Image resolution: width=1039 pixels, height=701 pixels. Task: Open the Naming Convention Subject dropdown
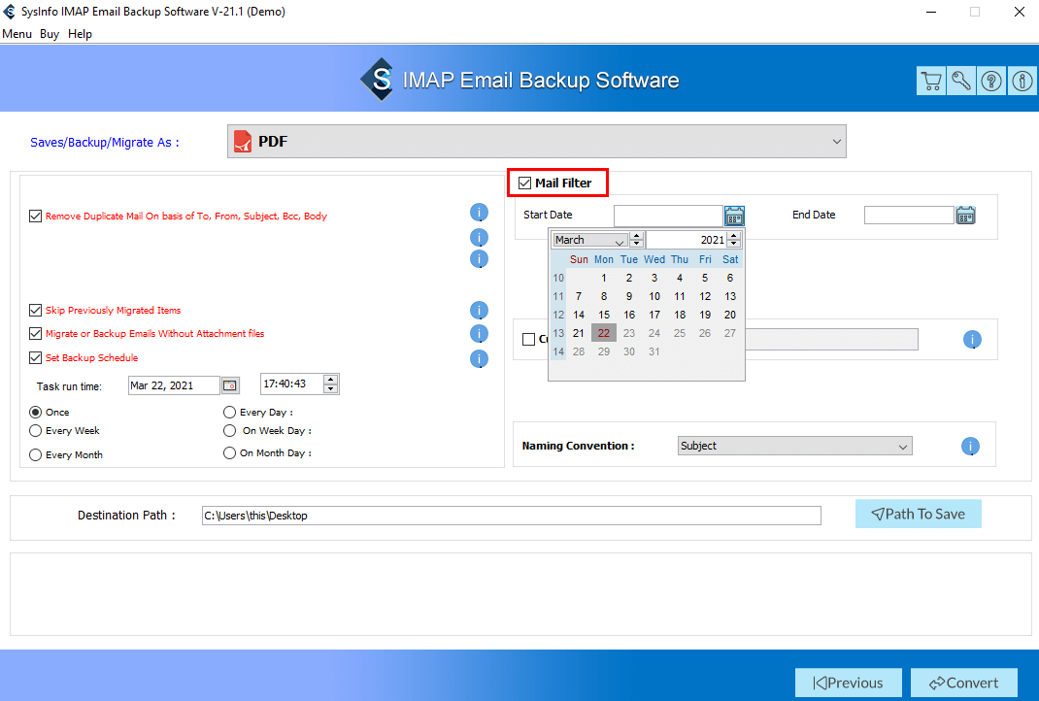(x=795, y=446)
